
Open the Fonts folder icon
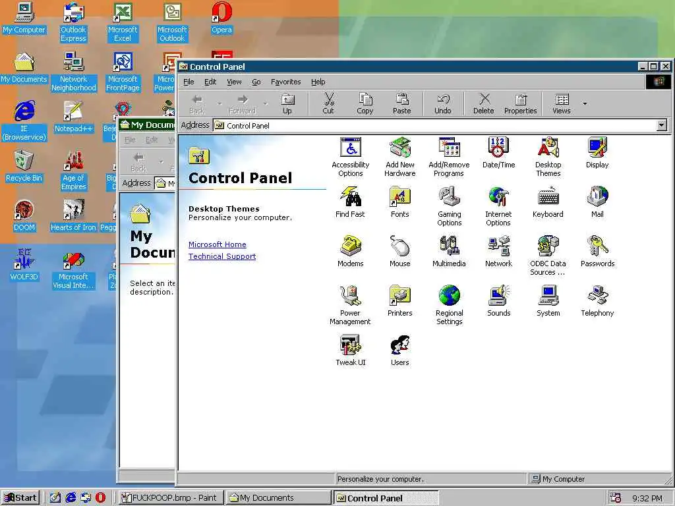coord(400,202)
